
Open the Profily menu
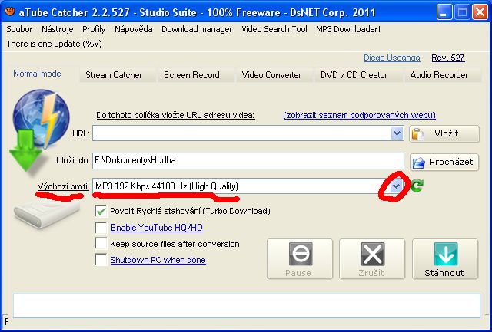pos(94,29)
